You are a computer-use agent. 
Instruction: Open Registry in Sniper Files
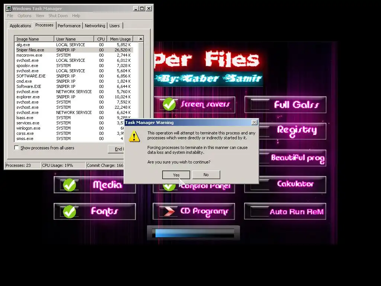click(x=292, y=131)
